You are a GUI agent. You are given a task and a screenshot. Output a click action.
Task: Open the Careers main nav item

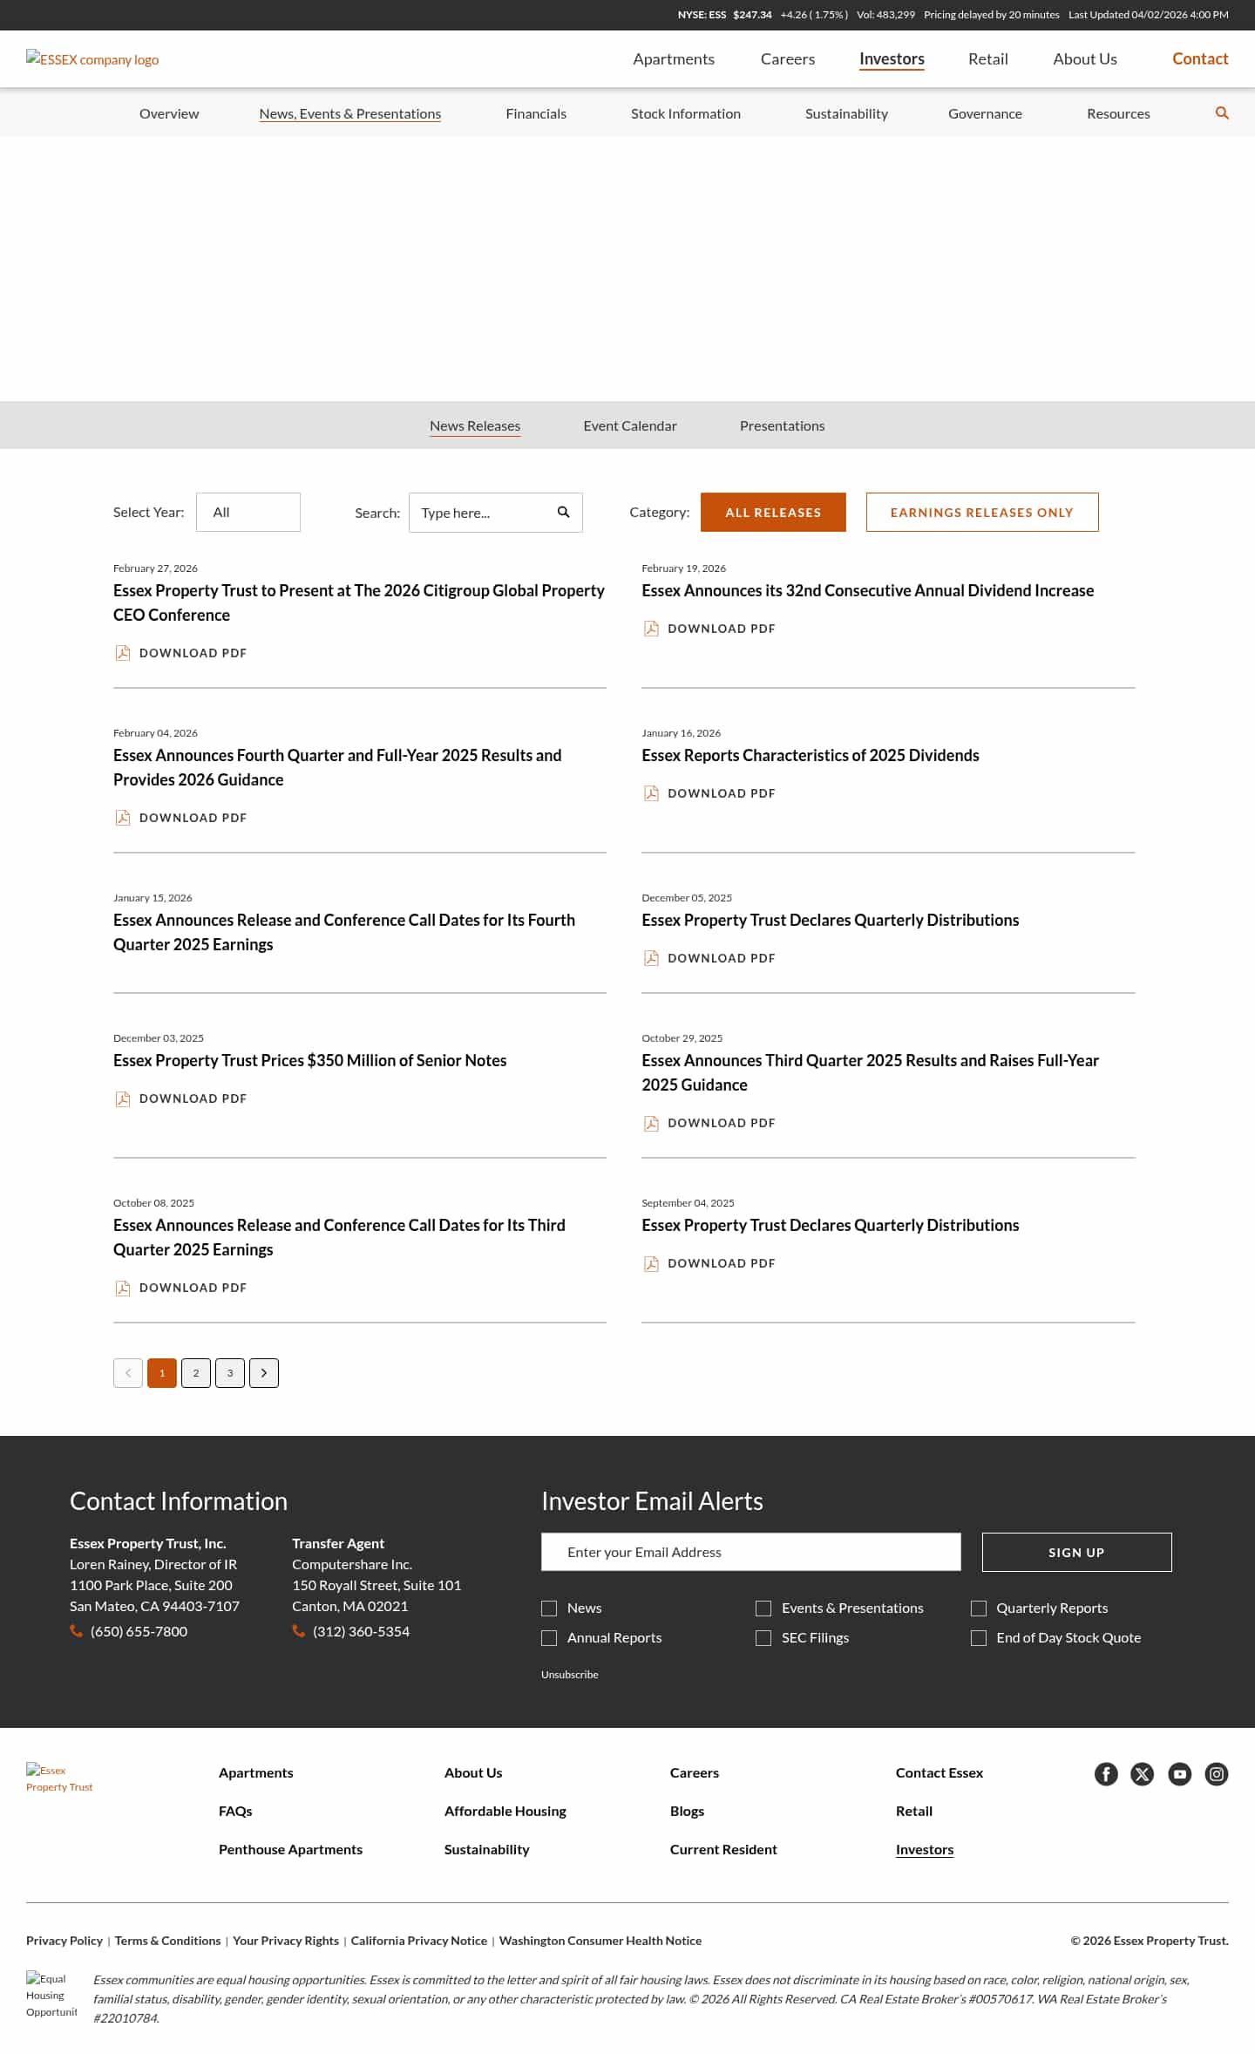pyautogui.click(x=788, y=58)
